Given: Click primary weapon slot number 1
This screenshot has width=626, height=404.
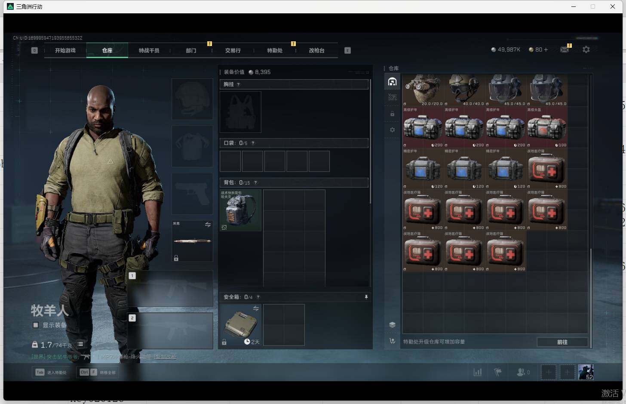Looking at the screenshot, I should [170, 288].
